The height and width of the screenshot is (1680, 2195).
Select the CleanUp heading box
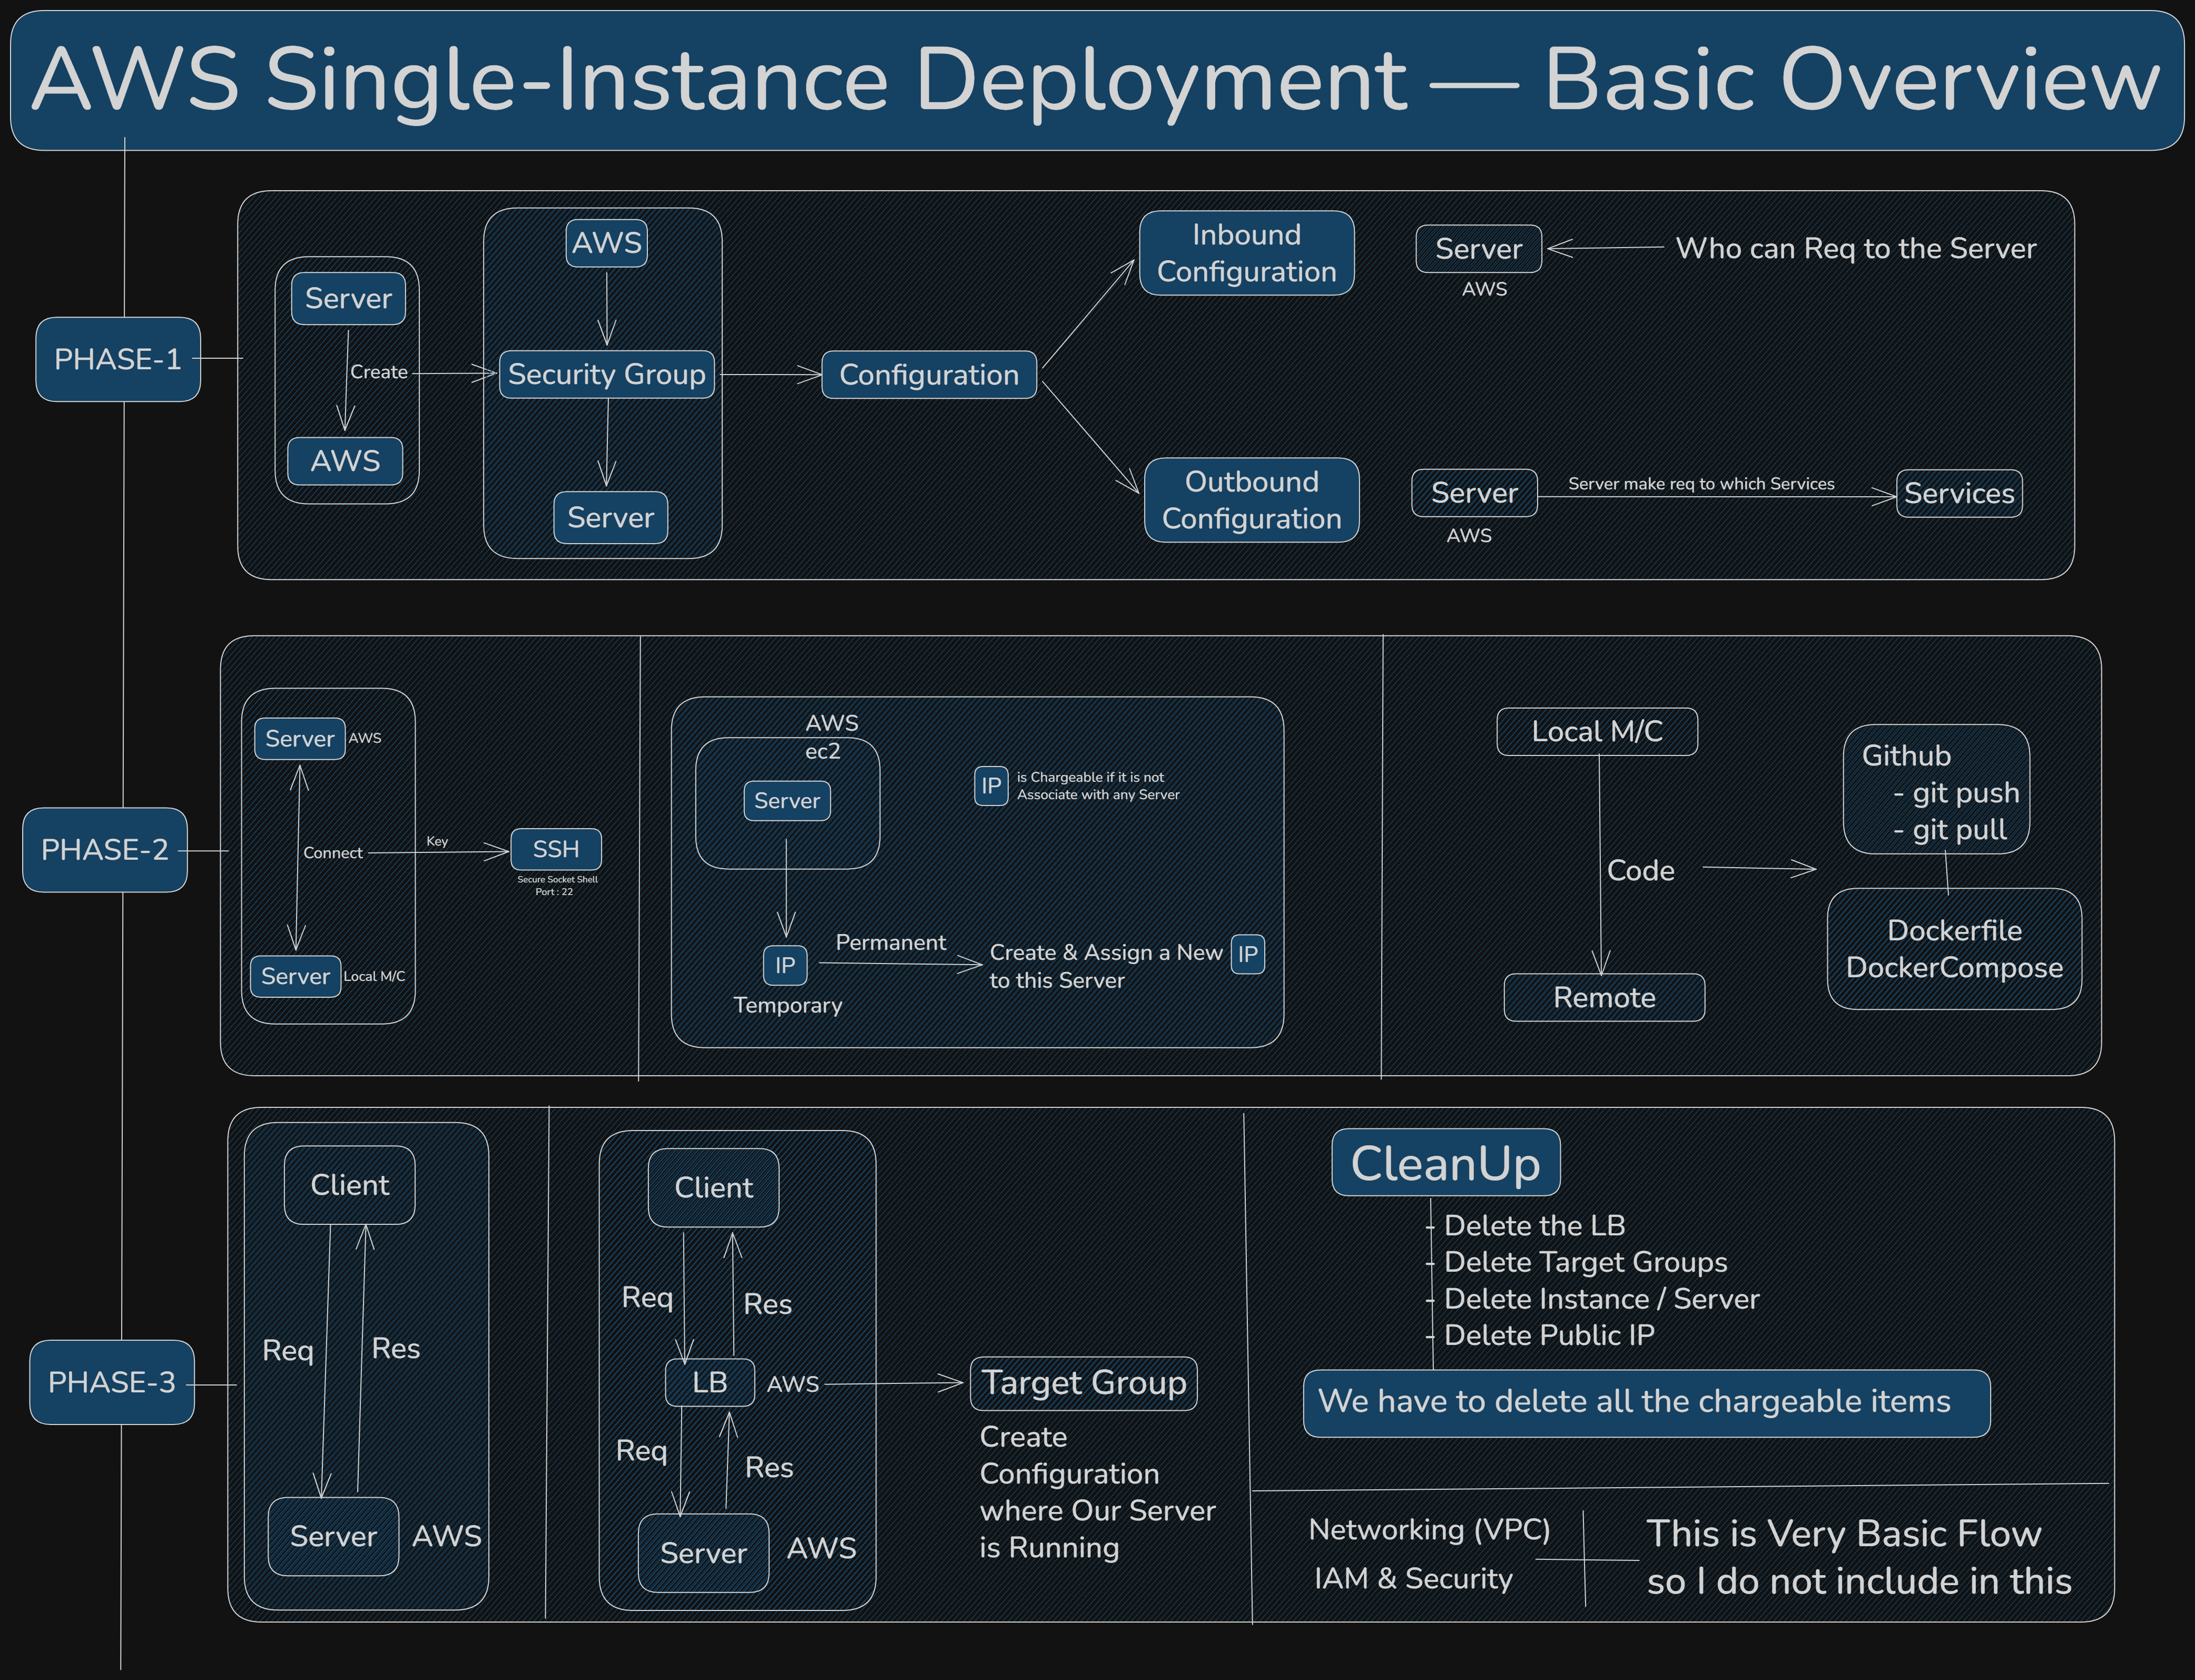tap(1446, 1163)
